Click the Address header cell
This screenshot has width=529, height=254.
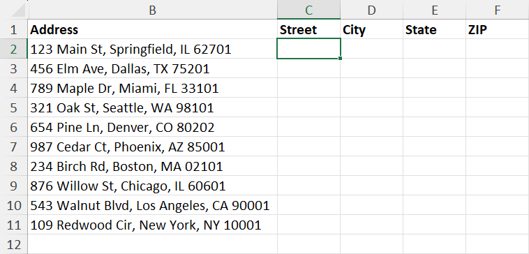point(153,30)
